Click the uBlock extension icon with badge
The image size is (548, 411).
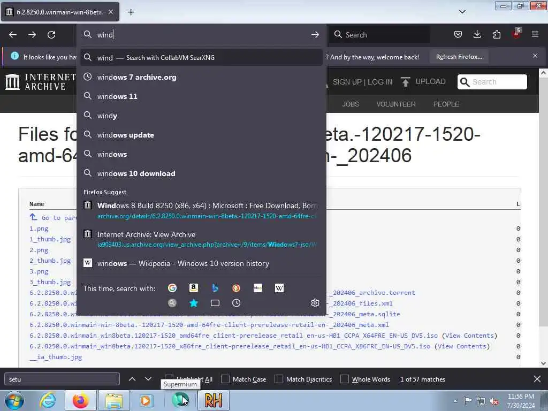516,34
